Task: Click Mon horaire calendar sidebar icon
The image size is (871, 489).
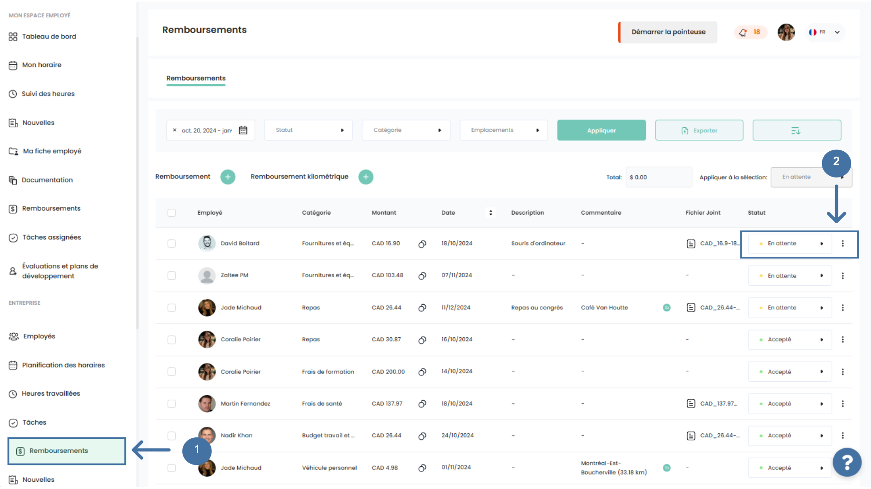Action: point(13,65)
